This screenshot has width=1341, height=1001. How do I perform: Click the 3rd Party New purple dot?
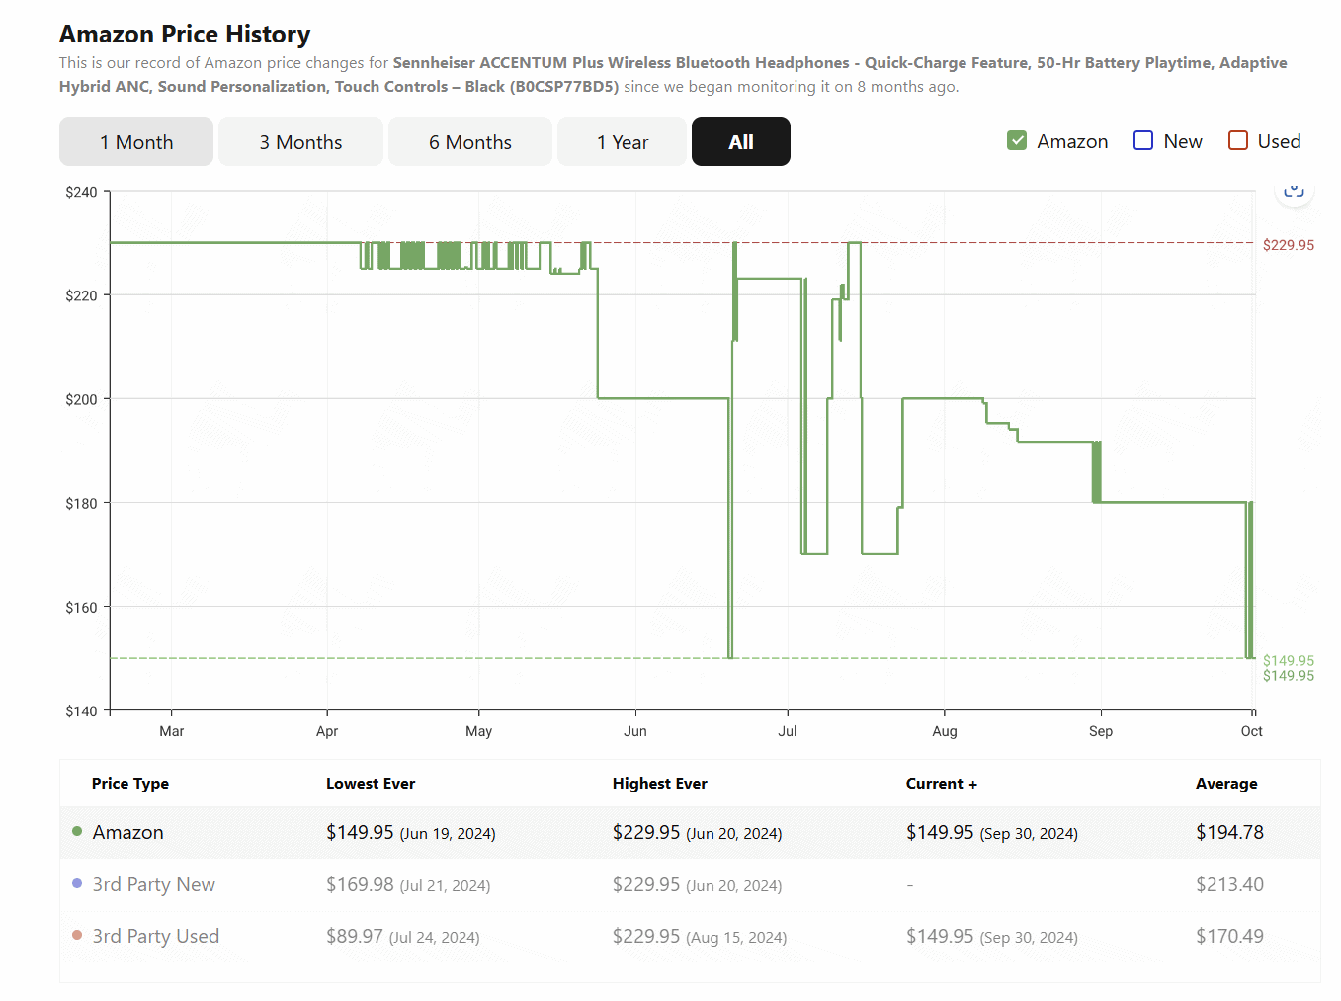click(x=77, y=883)
